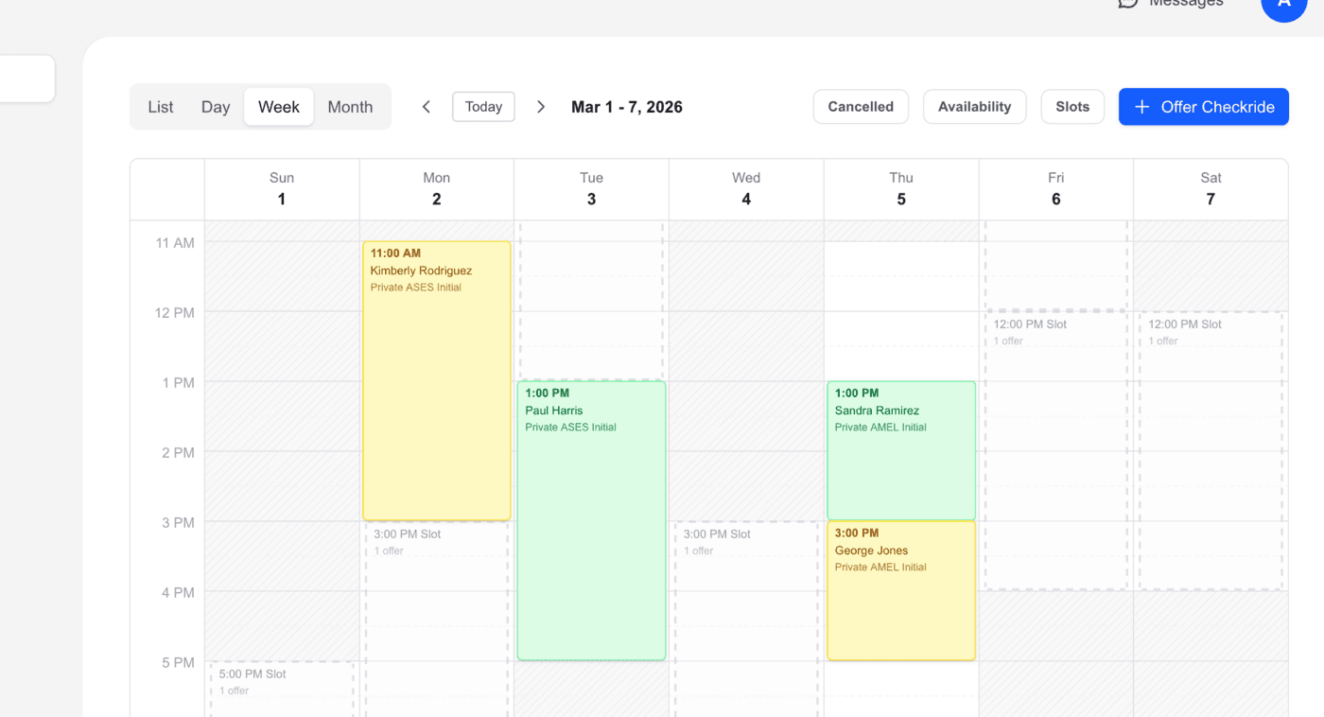The width and height of the screenshot is (1324, 717).
Task: Switch to the Month view tab
Action: tap(350, 106)
